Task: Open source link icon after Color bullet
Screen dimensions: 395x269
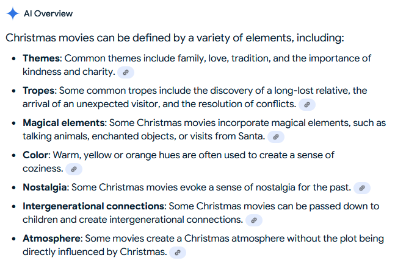Action: [x=74, y=169]
